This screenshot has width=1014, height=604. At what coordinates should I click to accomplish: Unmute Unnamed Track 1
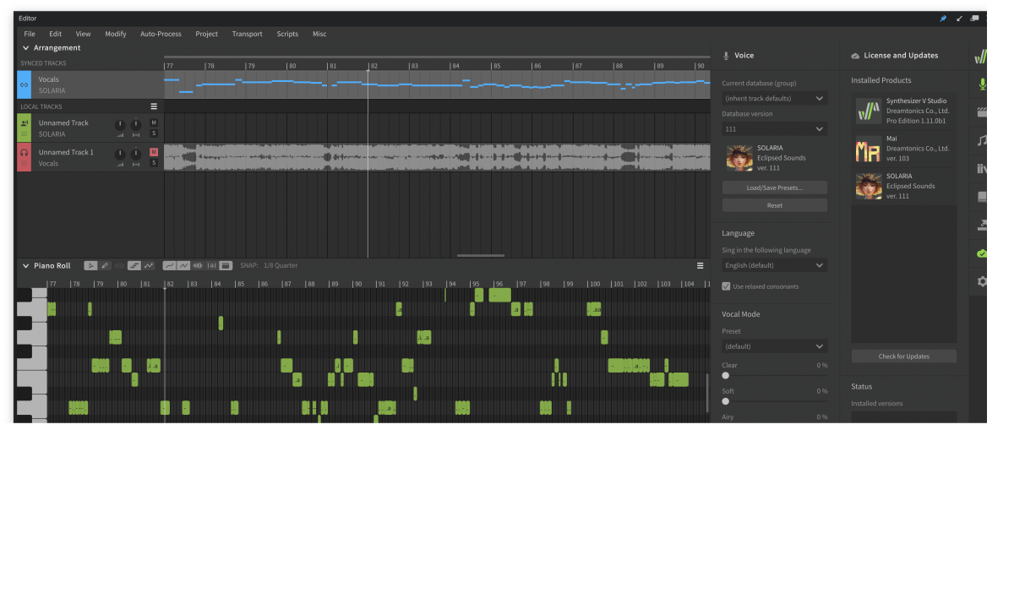click(154, 152)
